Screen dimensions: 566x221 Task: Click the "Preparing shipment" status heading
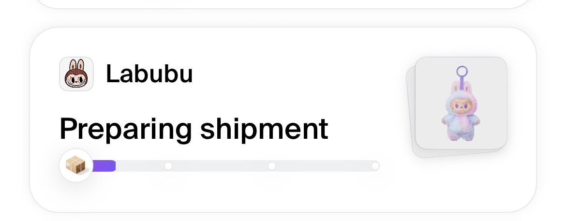pos(194,129)
